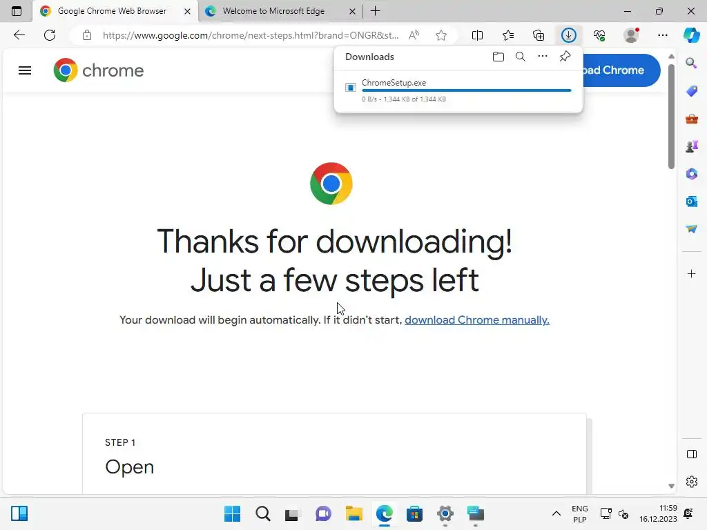Click the address bar URL field

pyautogui.click(x=251, y=35)
